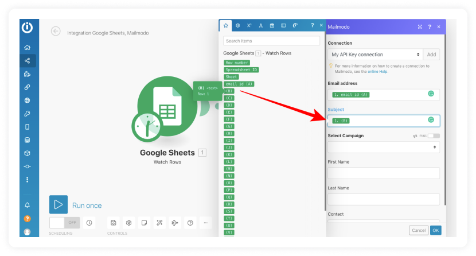Open Data stores icon in sidebar
The width and height of the screenshot is (476, 256).
(28, 140)
